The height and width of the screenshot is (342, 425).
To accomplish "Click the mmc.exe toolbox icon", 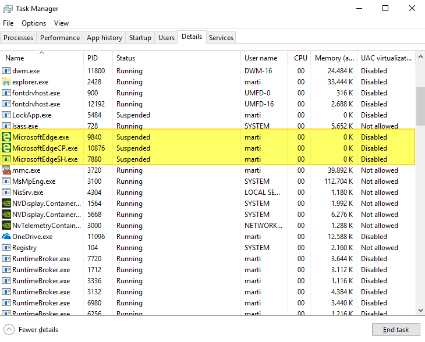I will (6, 170).
